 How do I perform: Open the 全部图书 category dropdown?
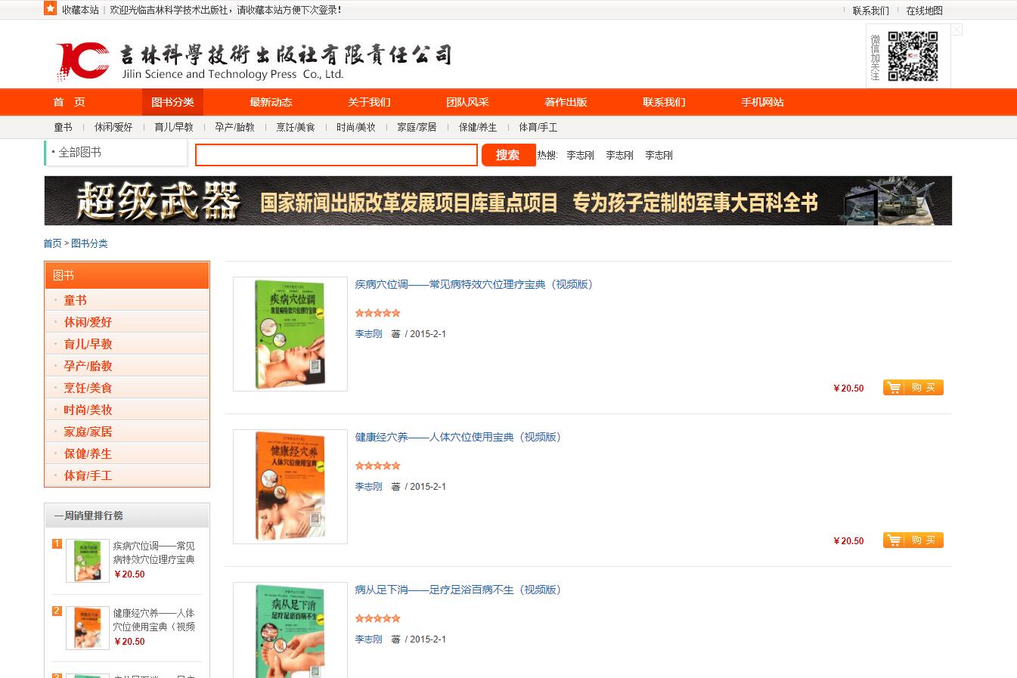(x=116, y=153)
